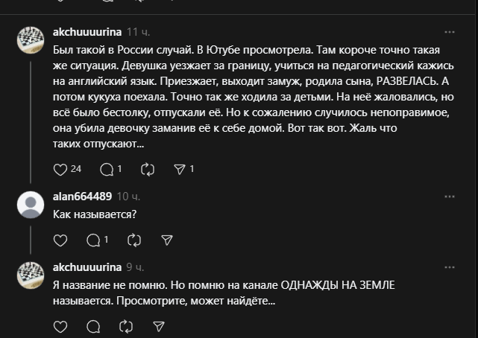
Task: Like the first akchuuuurina comment
Action: (61, 169)
